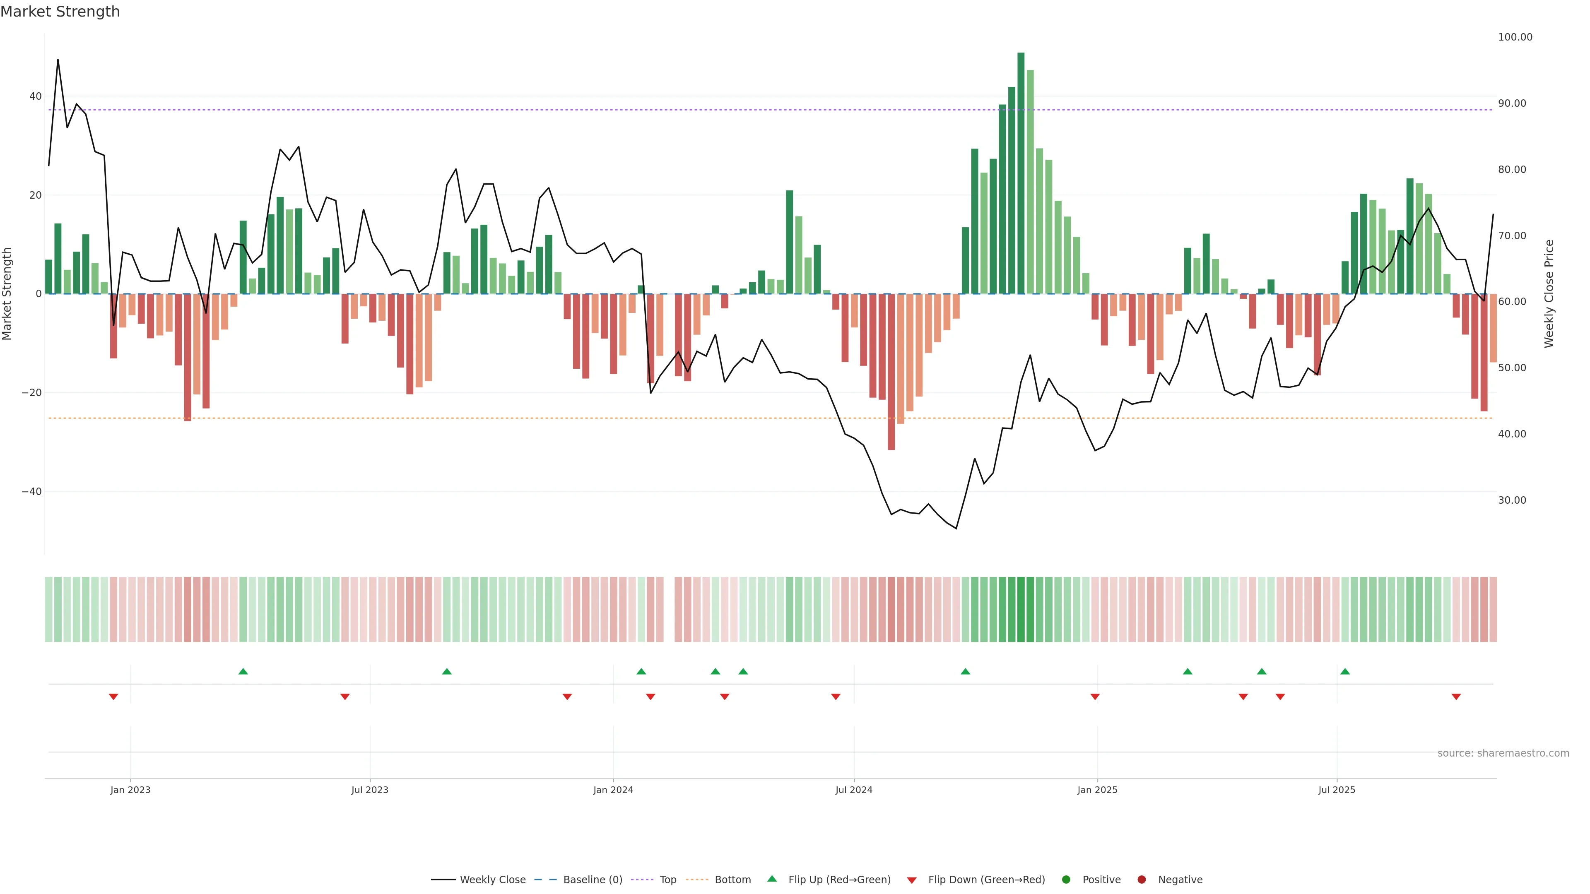Click Flip Up green triangle legend icon
This screenshot has height=894, width=1590.
tap(771, 879)
